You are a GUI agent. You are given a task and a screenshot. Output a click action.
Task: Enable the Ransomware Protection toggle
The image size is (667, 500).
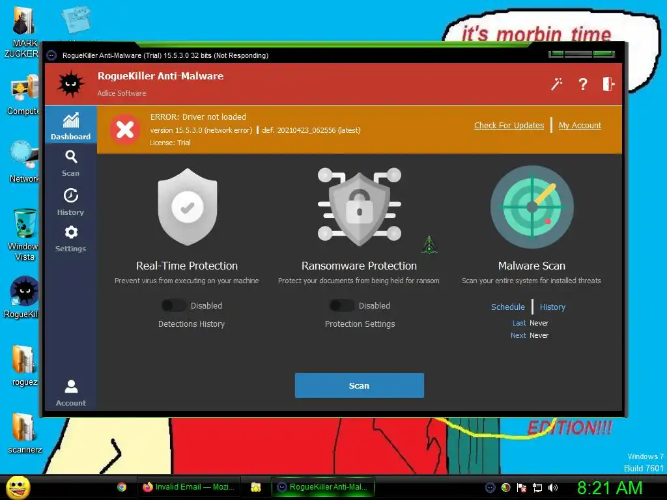(341, 305)
